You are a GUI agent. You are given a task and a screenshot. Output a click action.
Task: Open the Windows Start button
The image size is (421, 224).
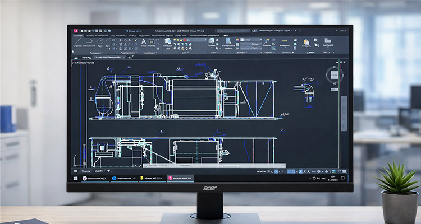point(75,177)
